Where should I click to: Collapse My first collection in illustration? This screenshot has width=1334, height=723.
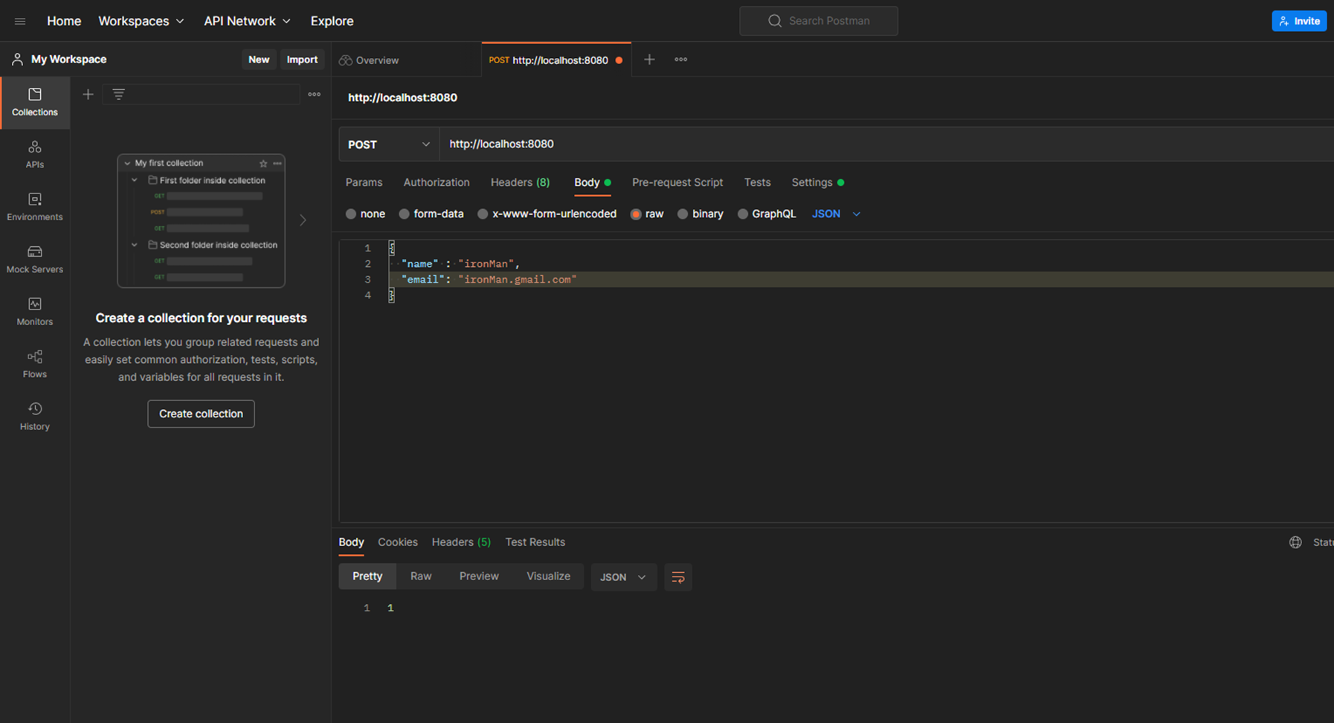pyautogui.click(x=127, y=163)
